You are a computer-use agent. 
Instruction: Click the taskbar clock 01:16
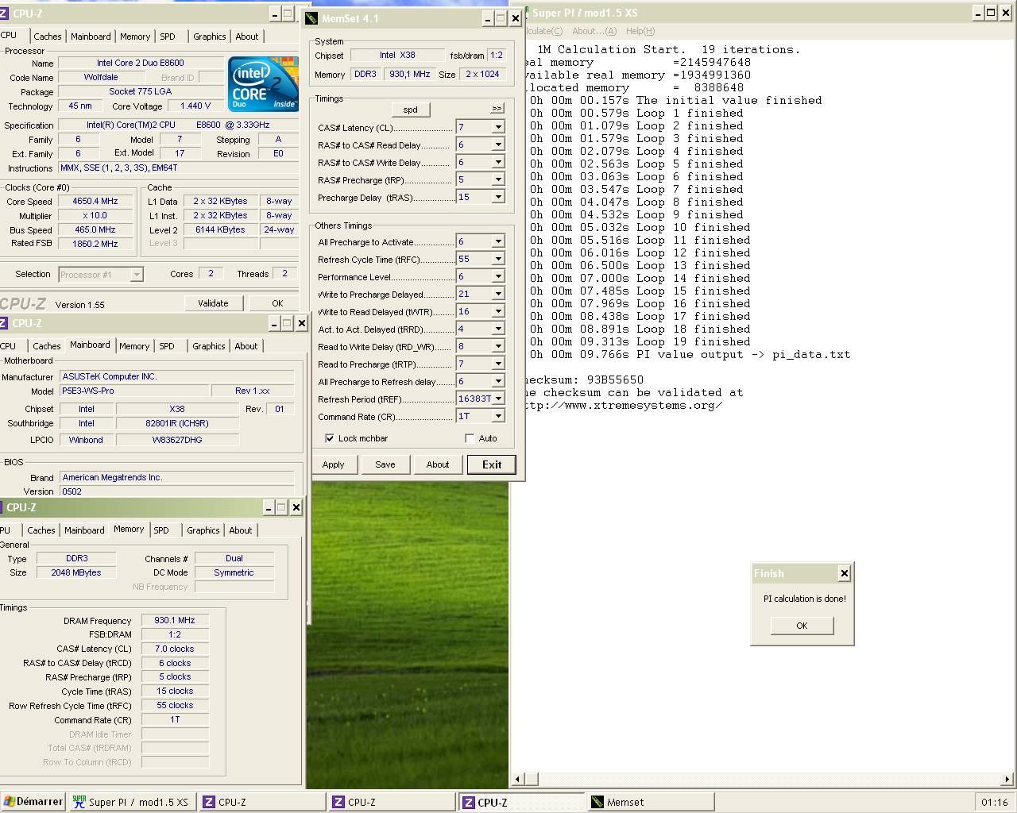coord(994,802)
